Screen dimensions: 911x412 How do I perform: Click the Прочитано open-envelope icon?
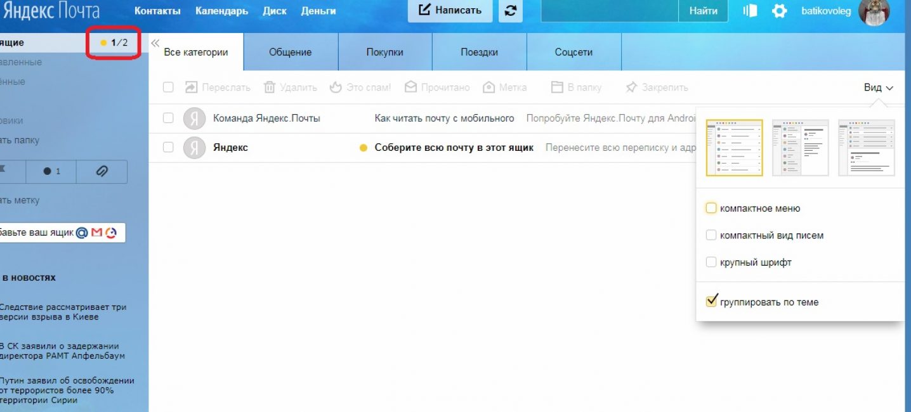coord(411,87)
